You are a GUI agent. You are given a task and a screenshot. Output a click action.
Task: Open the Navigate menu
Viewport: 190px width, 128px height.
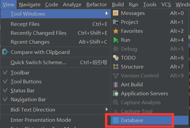[x=30, y=4]
